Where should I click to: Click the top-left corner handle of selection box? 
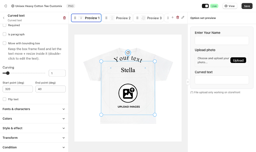[x=101, y=61]
